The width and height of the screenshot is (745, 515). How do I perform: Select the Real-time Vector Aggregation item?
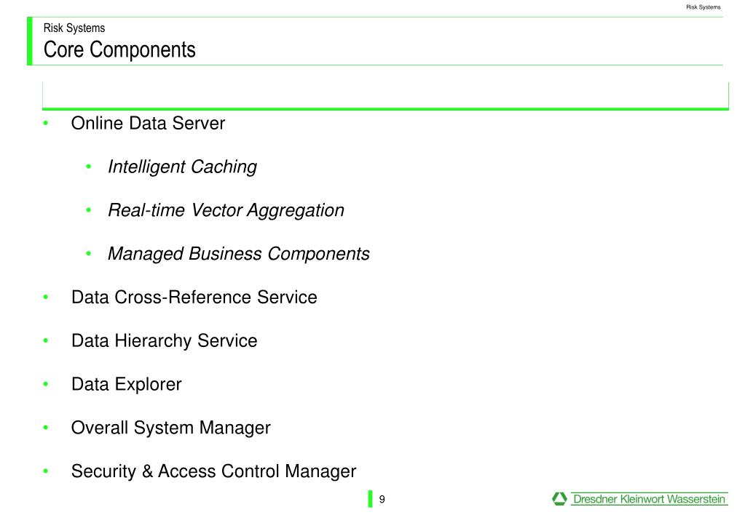(x=226, y=210)
